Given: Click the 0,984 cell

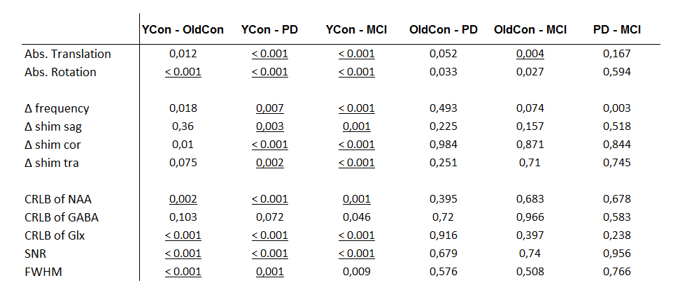Looking at the screenshot, I should click(x=443, y=145).
